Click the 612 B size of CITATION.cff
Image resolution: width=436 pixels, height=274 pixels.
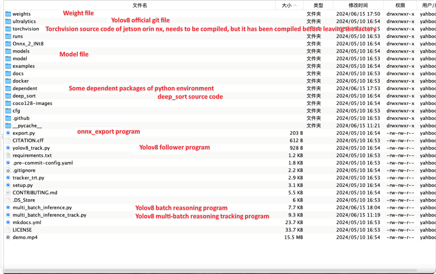[x=296, y=141]
